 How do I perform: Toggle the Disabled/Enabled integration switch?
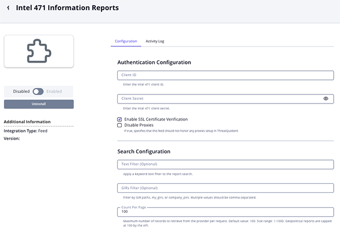pos(38,92)
